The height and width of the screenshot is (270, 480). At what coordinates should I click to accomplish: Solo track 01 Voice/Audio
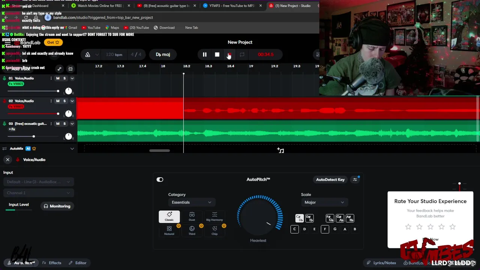tap(64, 78)
